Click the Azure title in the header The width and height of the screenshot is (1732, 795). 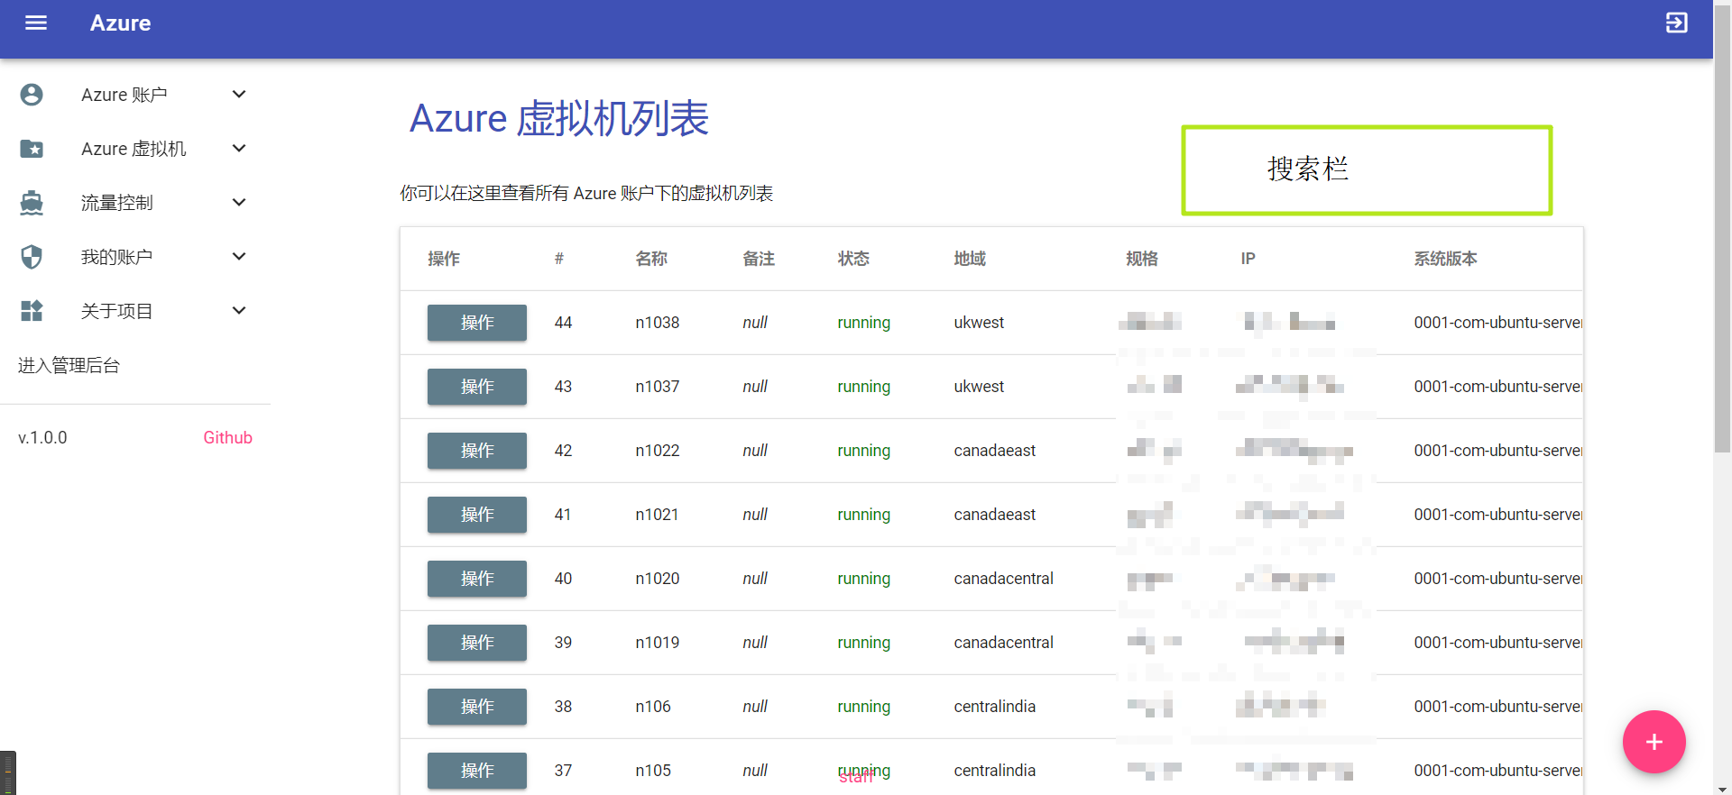pyautogui.click(x=120, y=23)
